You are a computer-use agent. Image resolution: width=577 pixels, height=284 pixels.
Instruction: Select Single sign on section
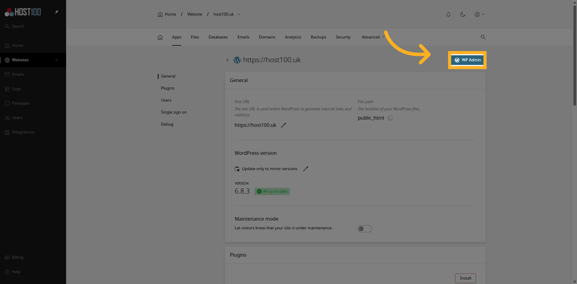174,112
